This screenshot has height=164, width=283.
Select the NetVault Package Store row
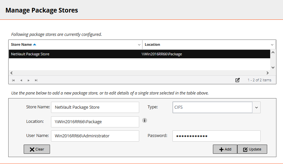(x=139, y=54)
